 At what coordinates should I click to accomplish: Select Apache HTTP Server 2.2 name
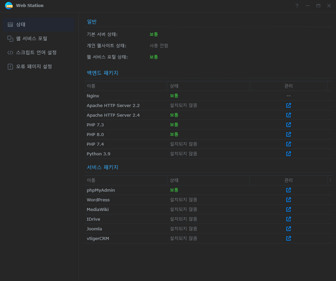pos(113,106)
